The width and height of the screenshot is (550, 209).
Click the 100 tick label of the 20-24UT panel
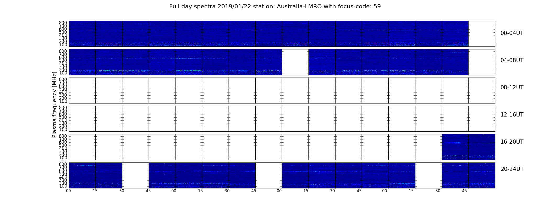(x=63, y=186)
